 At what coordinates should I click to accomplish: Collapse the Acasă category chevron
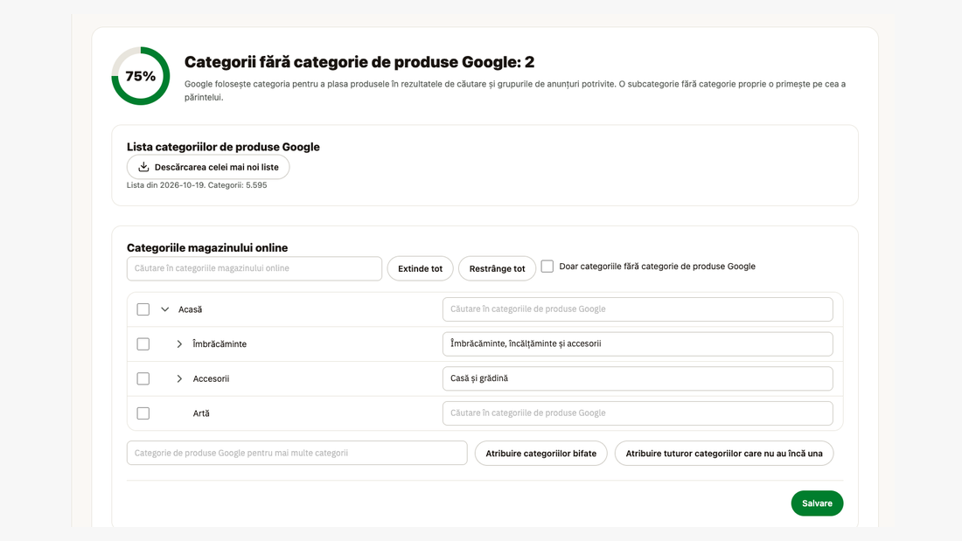pos(165,309)
